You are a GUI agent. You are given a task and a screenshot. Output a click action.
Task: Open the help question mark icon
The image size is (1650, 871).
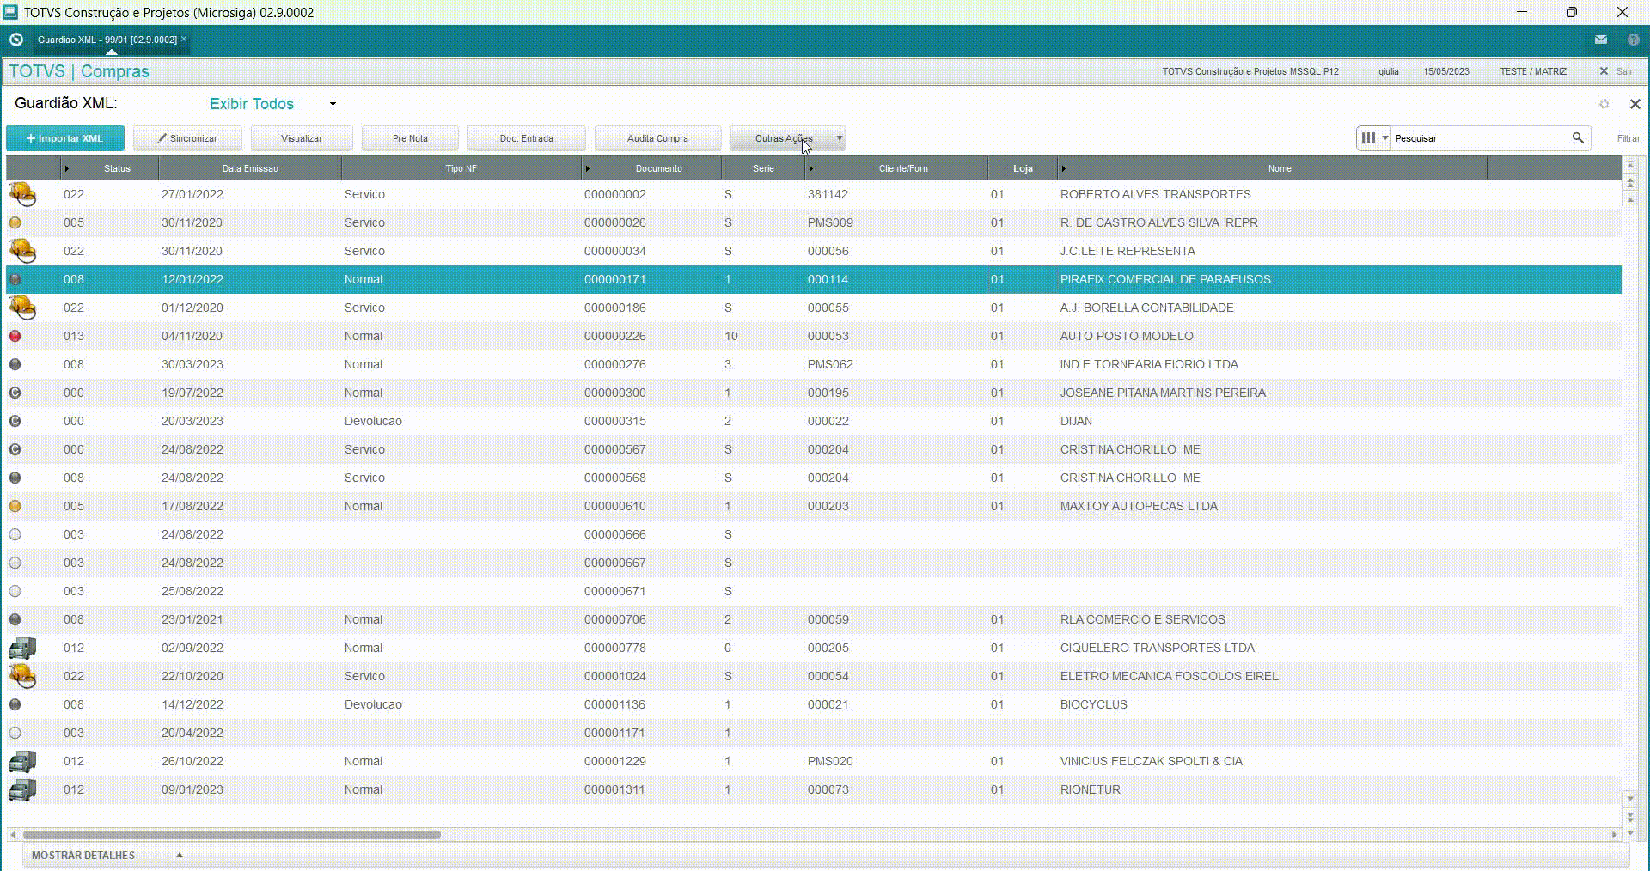pos(1633,40)
